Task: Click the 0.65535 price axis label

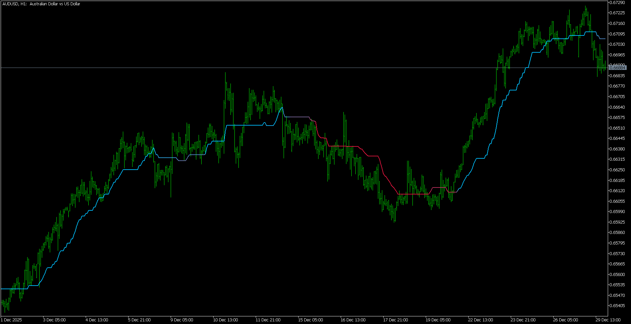Action: pos(618,285)
